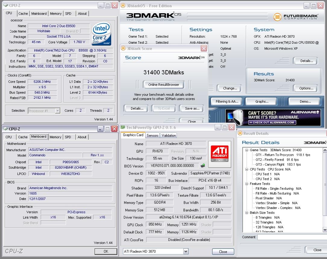Click the Driver Version field in GPU-Z
327x259 pixels.
[x=189, y=217]
